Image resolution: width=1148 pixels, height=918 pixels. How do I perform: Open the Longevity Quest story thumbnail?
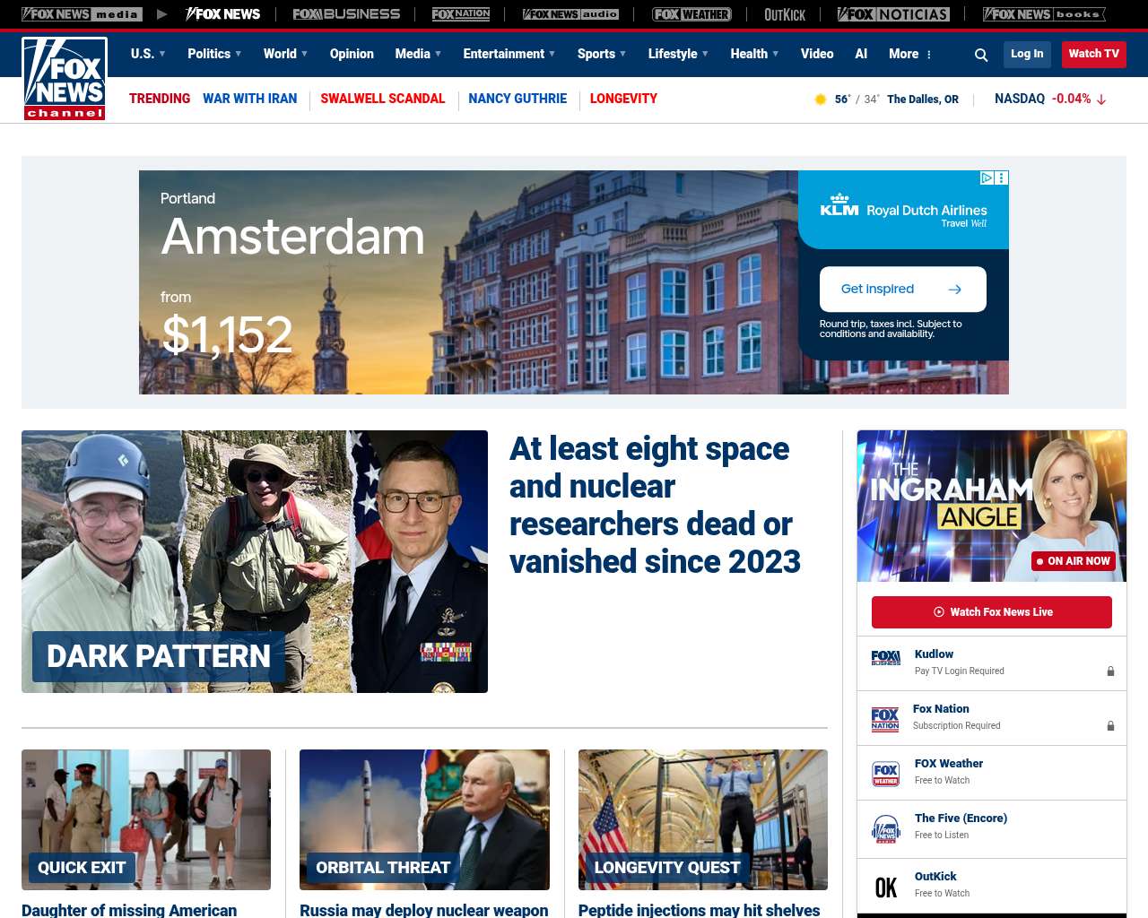pos(703,819)
